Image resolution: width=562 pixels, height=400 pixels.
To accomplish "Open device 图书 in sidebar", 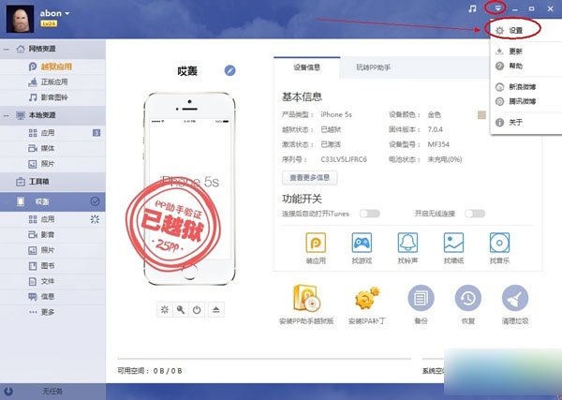I will coord(52,266).
